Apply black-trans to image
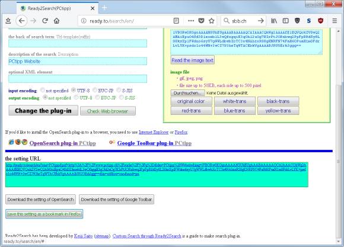 278,101
